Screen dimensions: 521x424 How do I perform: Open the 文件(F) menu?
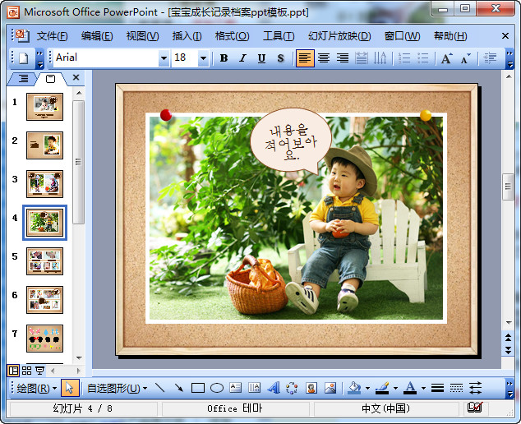click(52, 36)
